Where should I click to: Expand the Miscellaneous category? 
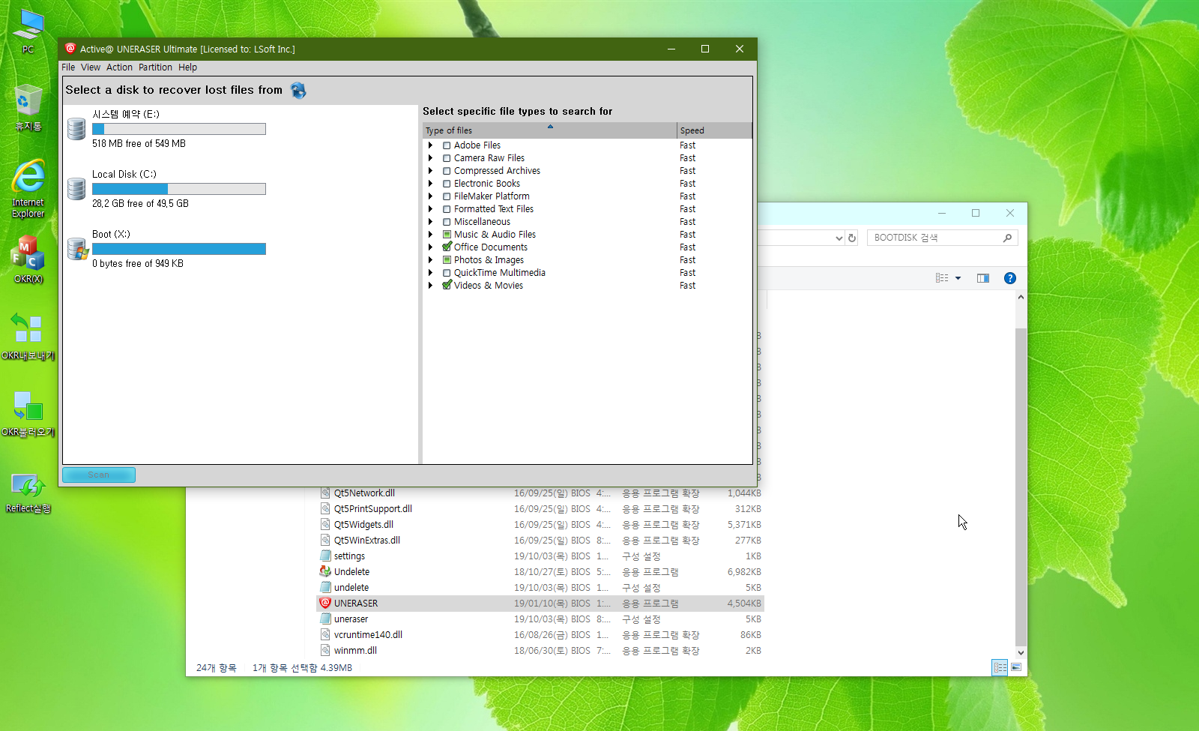coord(431,222)
